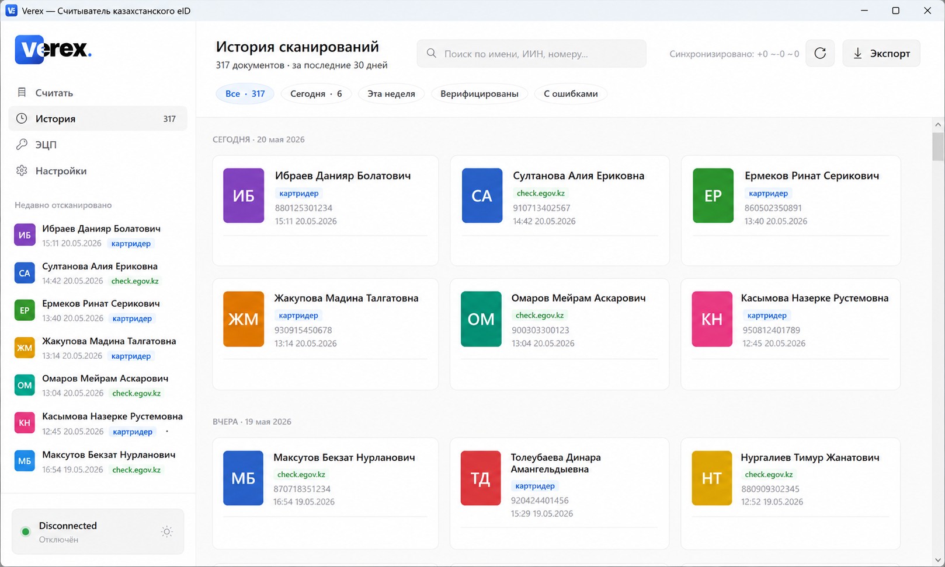Select the Все 317 filter chip
The width and height of the screenshot is (945, 567).
(245, 93)
